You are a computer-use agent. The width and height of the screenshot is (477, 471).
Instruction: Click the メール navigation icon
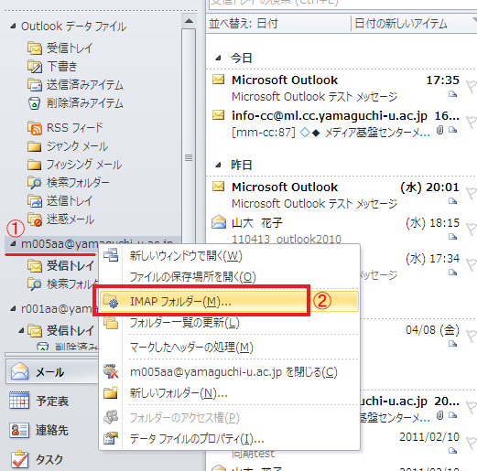[x=19, y=371]
